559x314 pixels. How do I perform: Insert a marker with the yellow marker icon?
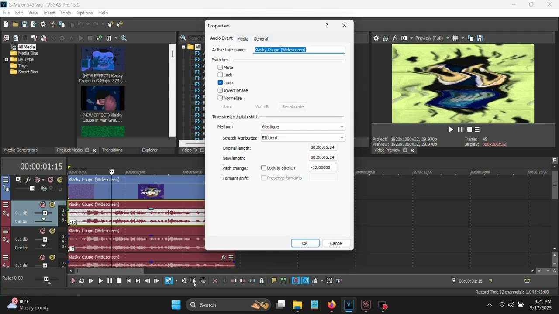tap(274, 281)
